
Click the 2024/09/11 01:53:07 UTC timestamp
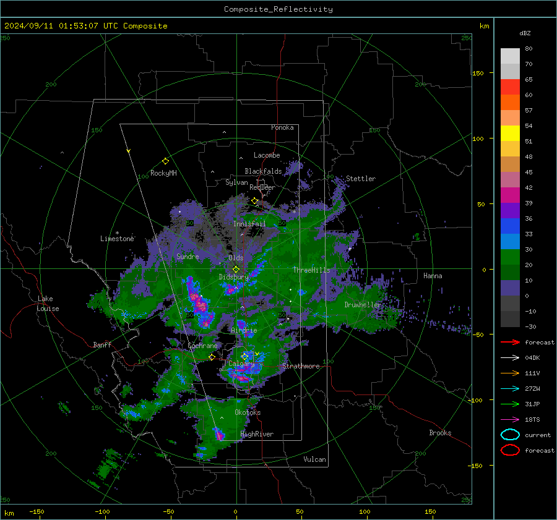coord(85,26)
